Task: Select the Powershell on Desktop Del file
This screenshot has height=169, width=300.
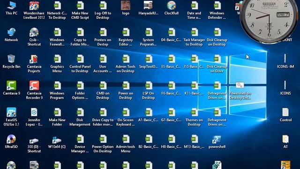Action: (240, 85)
